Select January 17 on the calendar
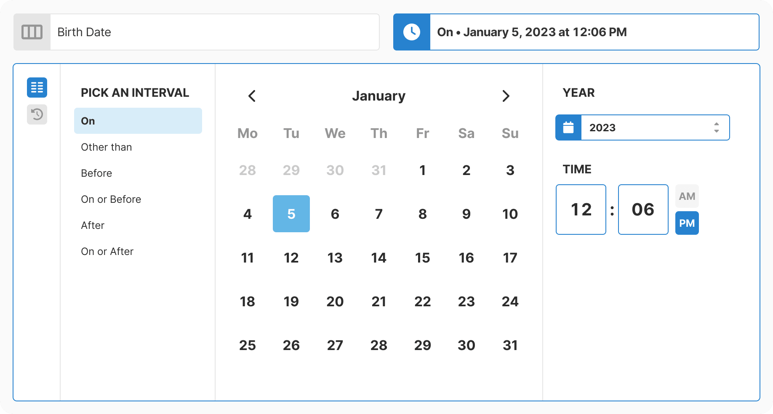773x414 pixels. [510, 257]
